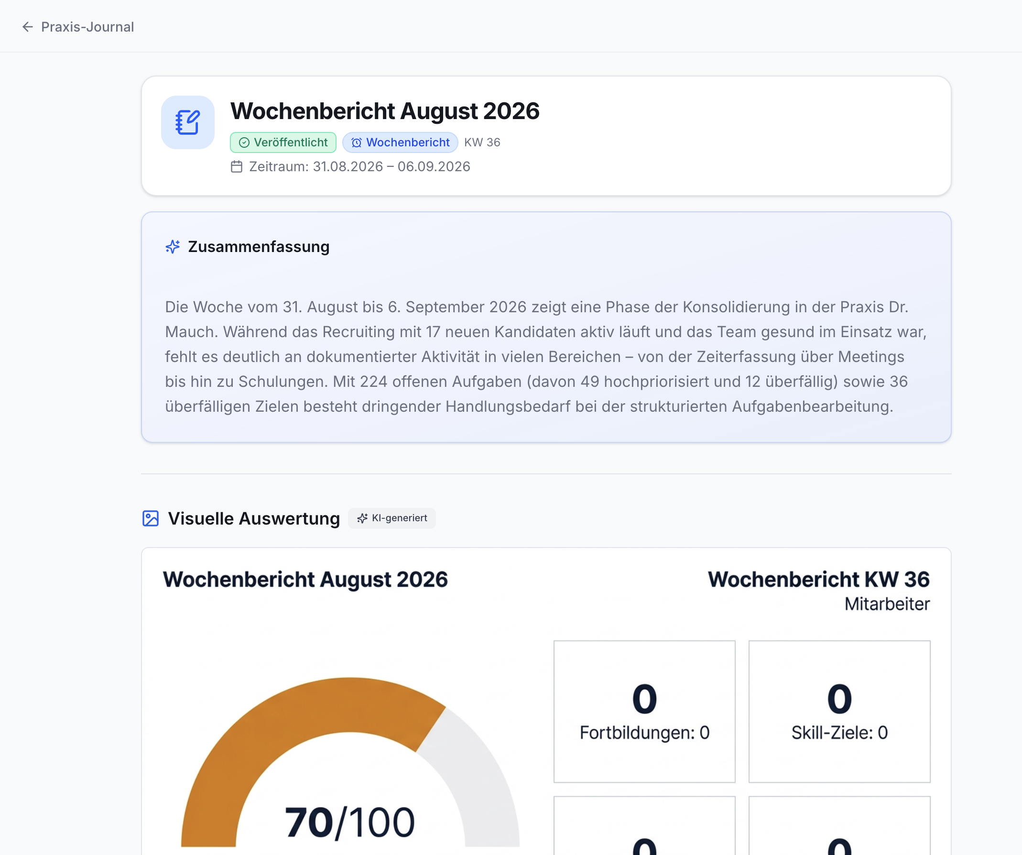The image size is (1022, 855).
Task: Click the Wochenbericht August 2026 chart title
Action: 305,580
